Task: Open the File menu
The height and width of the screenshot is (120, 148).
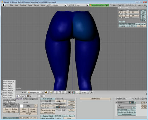Action: (x=12, y=5)
